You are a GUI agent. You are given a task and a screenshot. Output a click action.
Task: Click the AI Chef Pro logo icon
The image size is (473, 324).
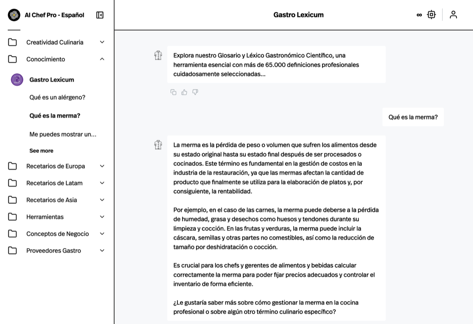[14, 15]
